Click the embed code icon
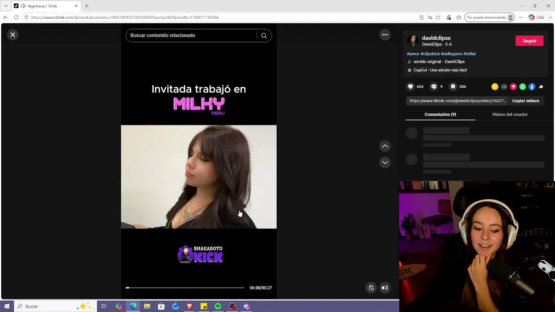The height and width of the screenshot is (312, 555). pos(504,87)
